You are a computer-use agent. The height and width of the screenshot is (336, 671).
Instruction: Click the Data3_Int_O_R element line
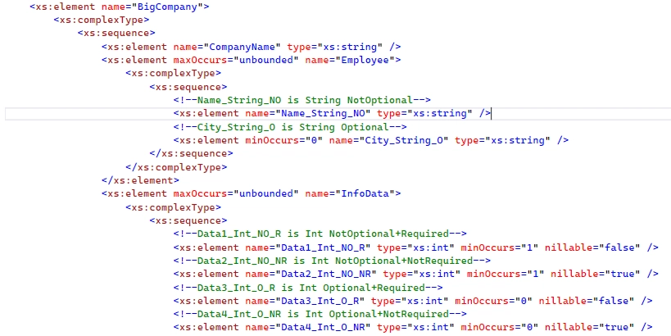413,301
